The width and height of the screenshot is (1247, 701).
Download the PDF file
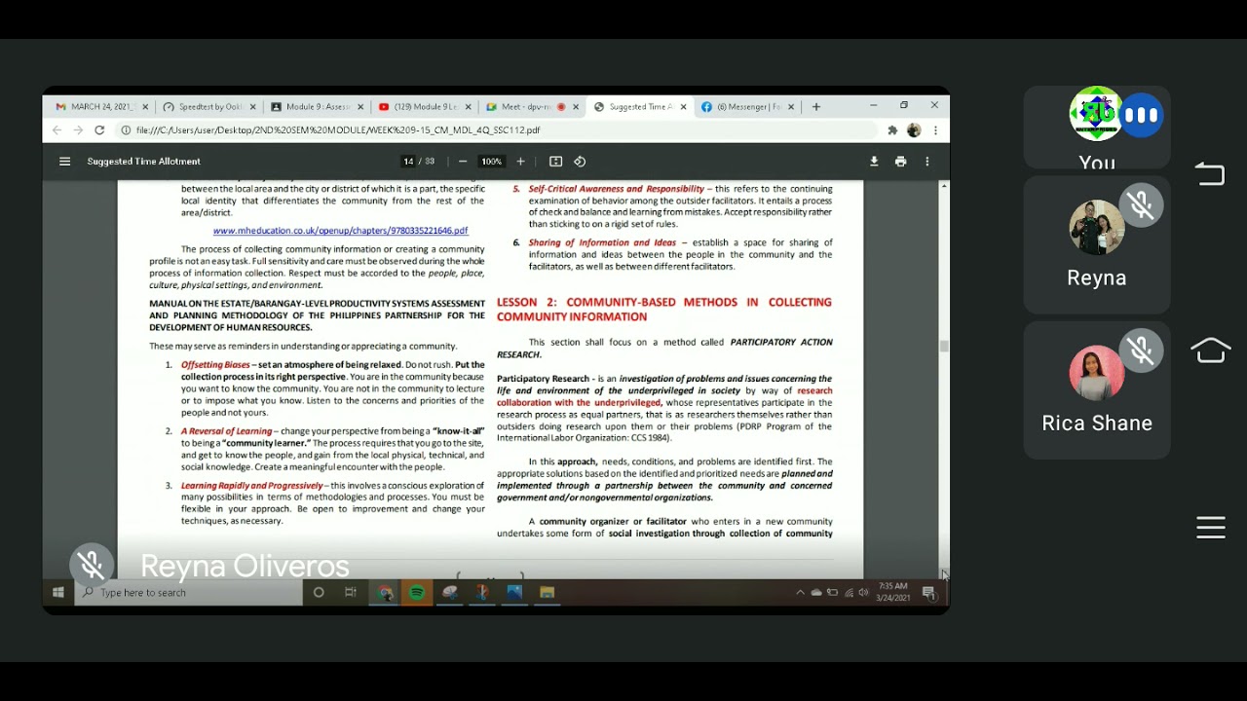coord(874,162)
